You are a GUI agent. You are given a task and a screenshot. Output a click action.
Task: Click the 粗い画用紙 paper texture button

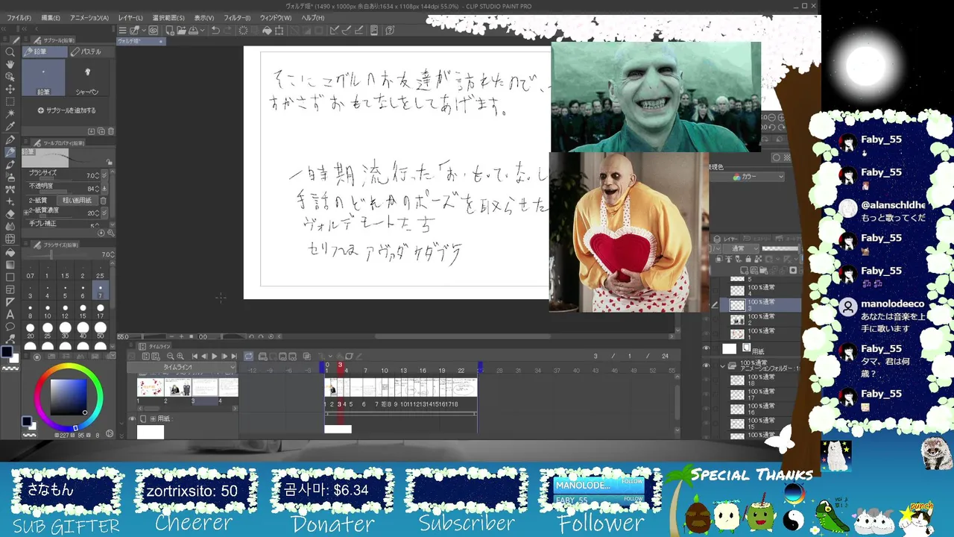click(77, 200)
